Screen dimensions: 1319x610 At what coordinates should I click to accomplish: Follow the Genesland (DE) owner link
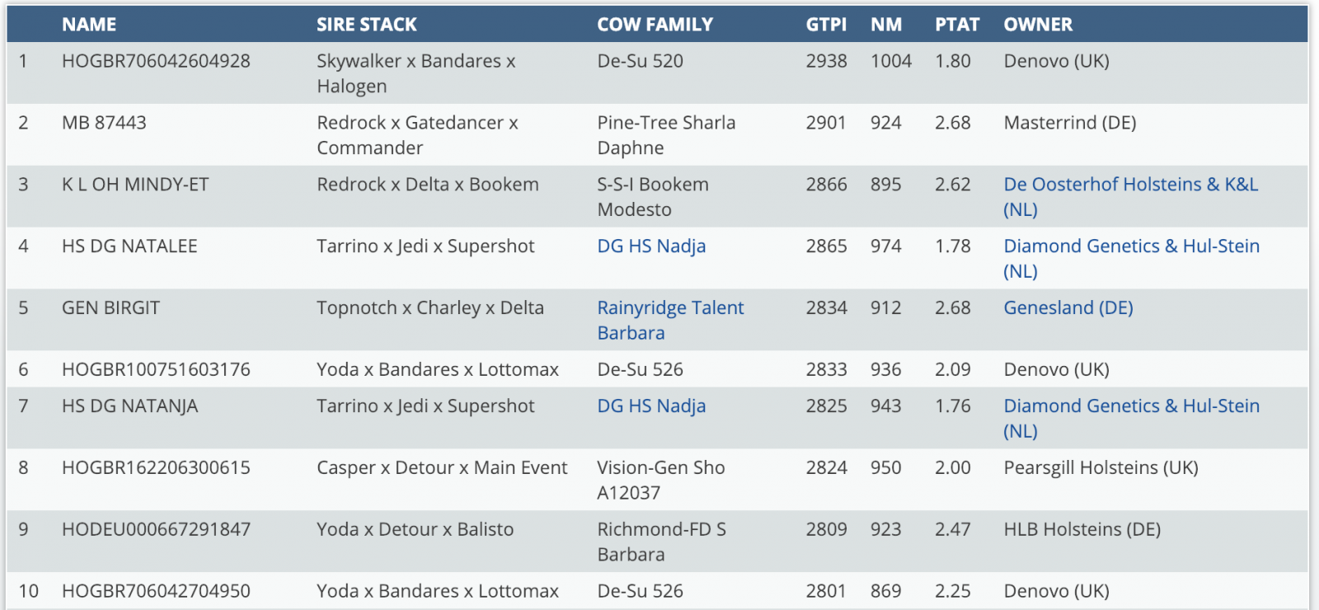point(1068,308)
